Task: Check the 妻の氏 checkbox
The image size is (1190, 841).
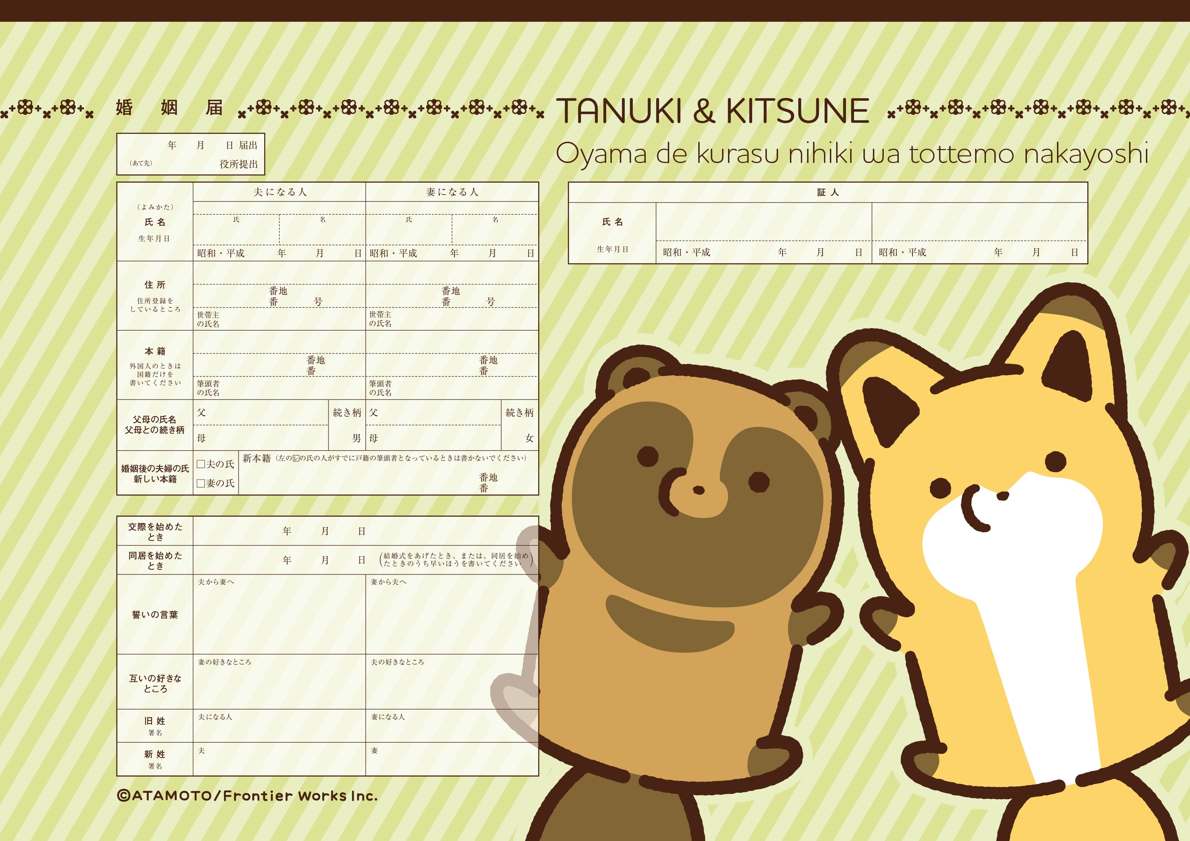Action: 201,483
